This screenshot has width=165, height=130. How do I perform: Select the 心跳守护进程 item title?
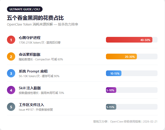pos(30,38)
